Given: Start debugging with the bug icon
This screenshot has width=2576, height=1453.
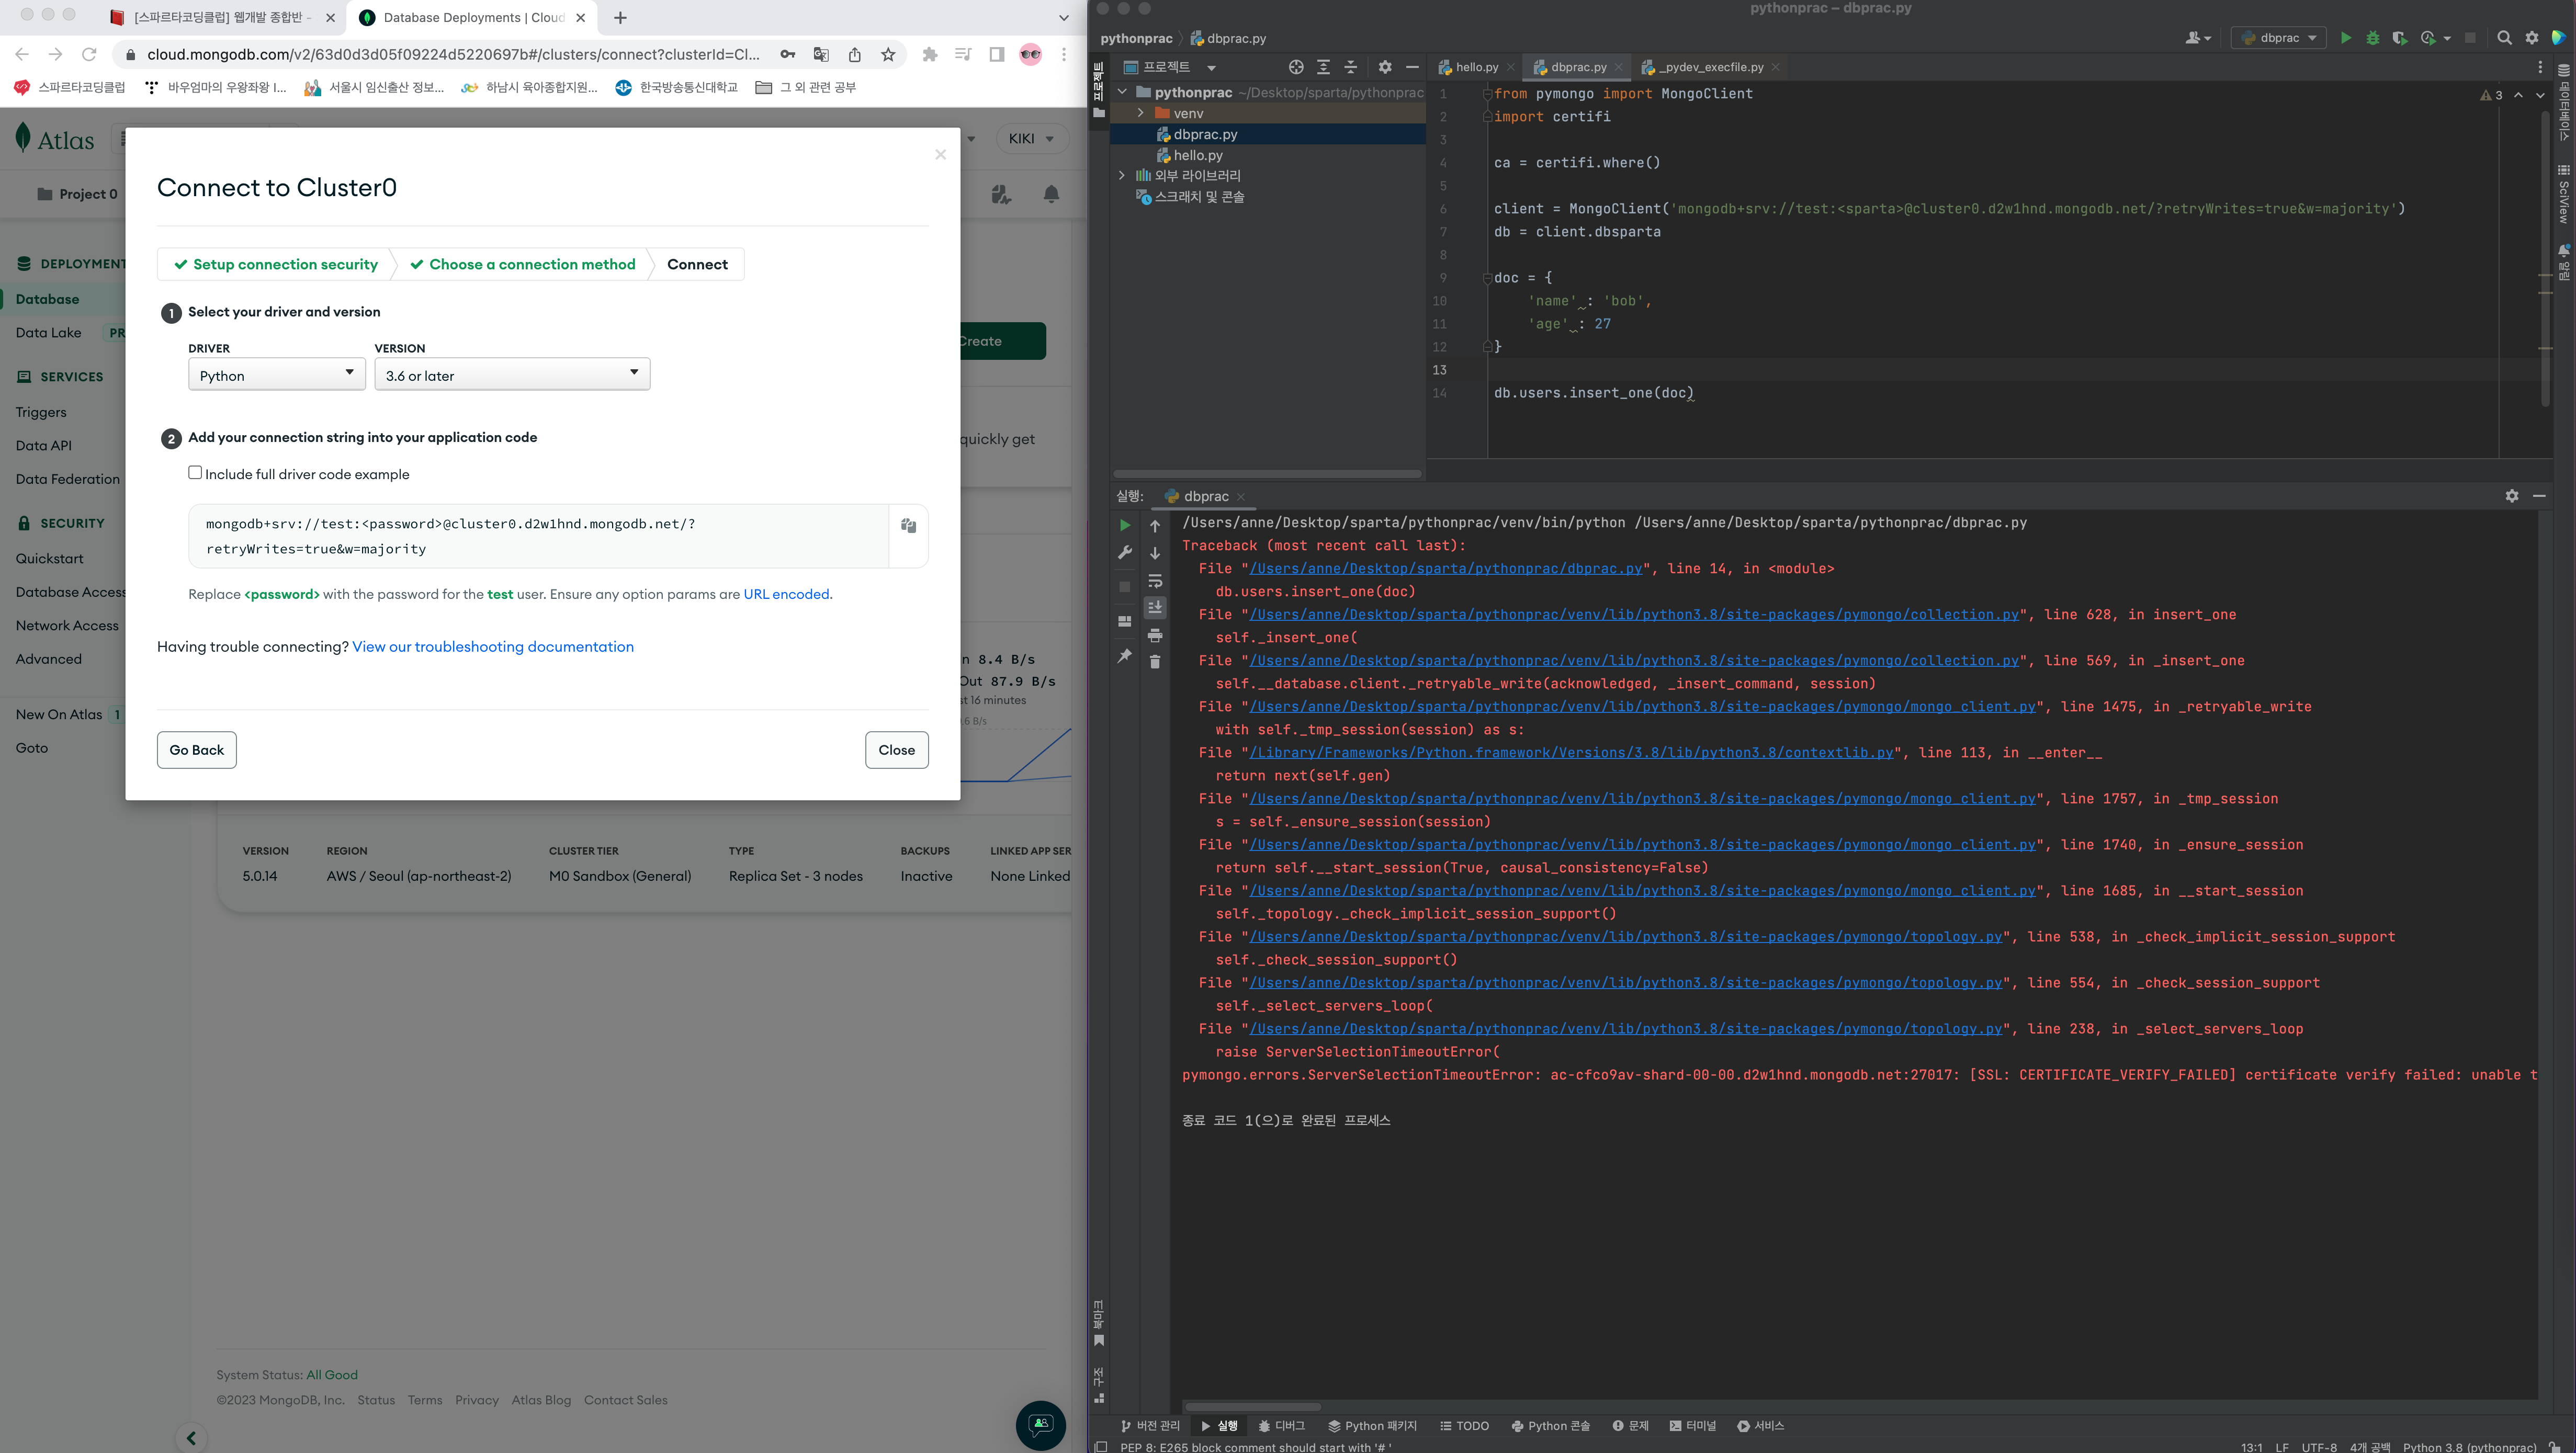Looking at the screenshot, I should pos(2372,38).
